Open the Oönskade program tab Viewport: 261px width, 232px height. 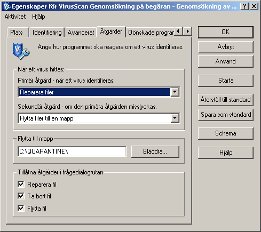151,33
